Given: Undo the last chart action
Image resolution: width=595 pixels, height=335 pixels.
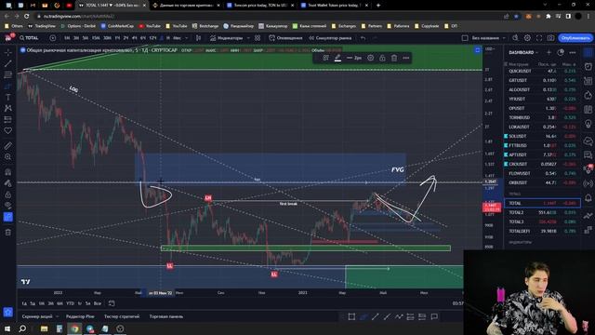Looking at the screenshot, I should [364, 38].
